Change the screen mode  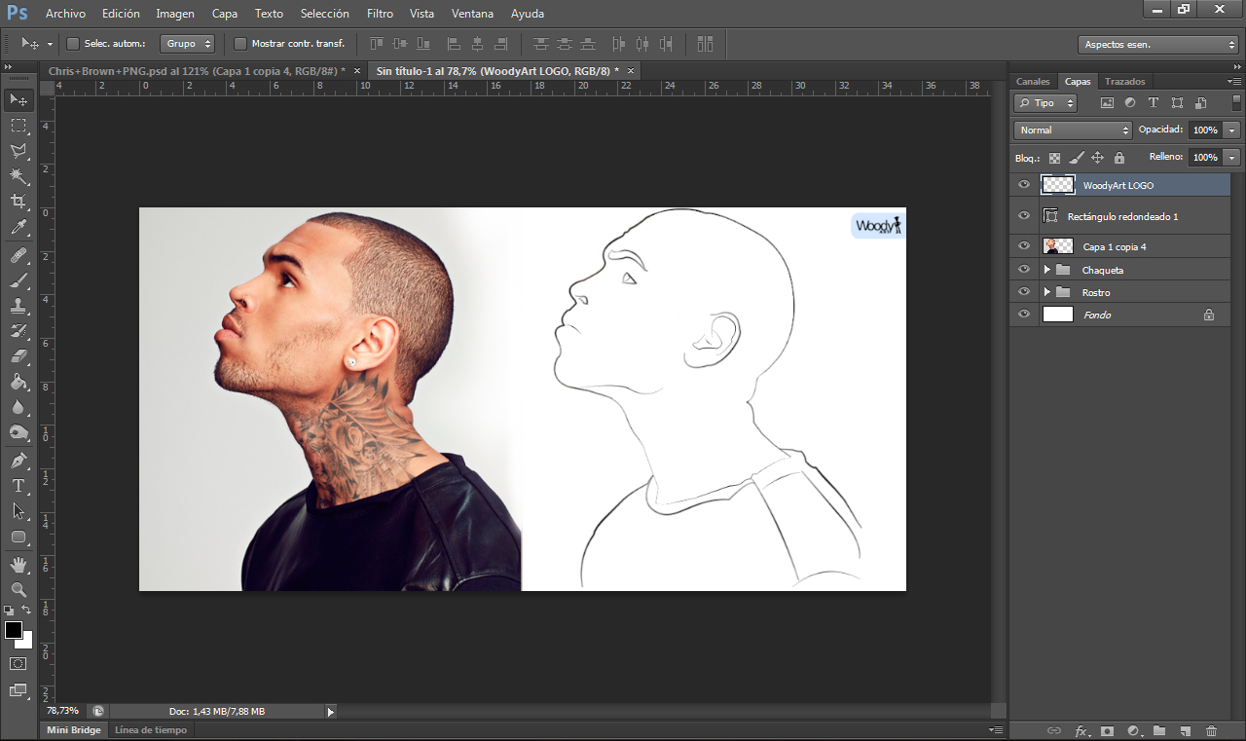[18, 690]
